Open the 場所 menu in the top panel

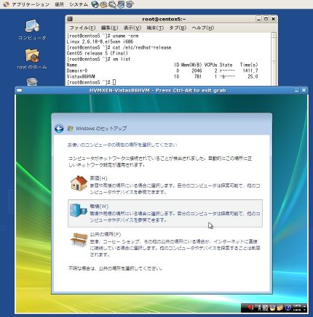[x=59, y=4]
